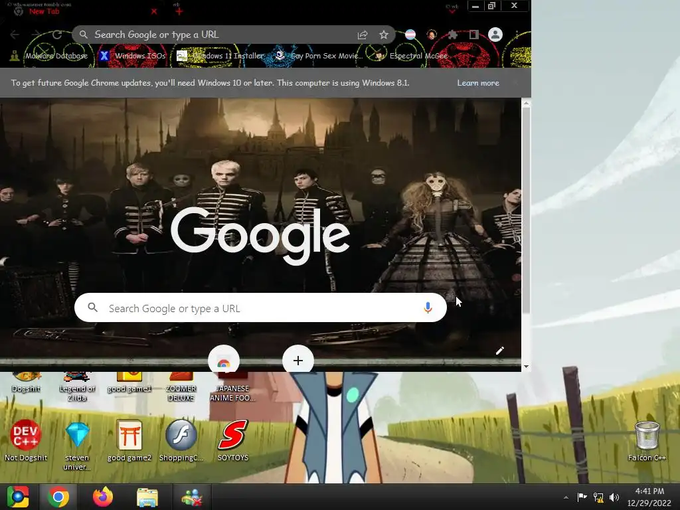Open the Windows ISOs bookmark

point(133,56)
